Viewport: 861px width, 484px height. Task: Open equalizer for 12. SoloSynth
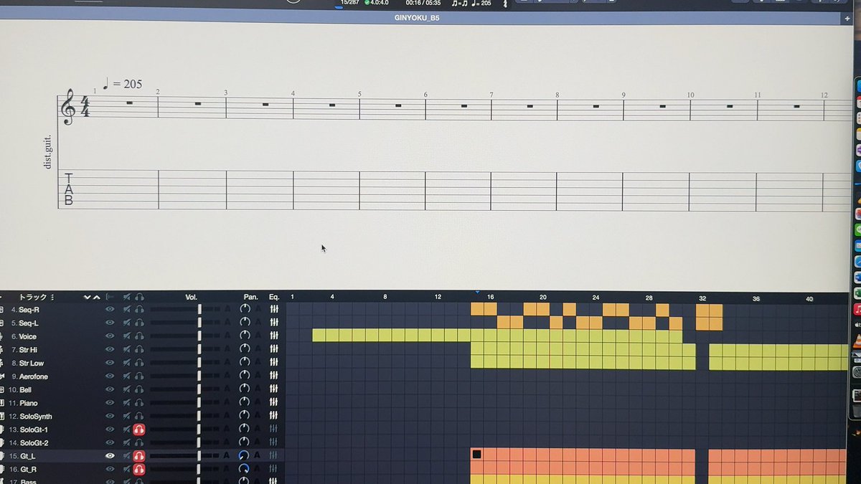coord(273,416)
